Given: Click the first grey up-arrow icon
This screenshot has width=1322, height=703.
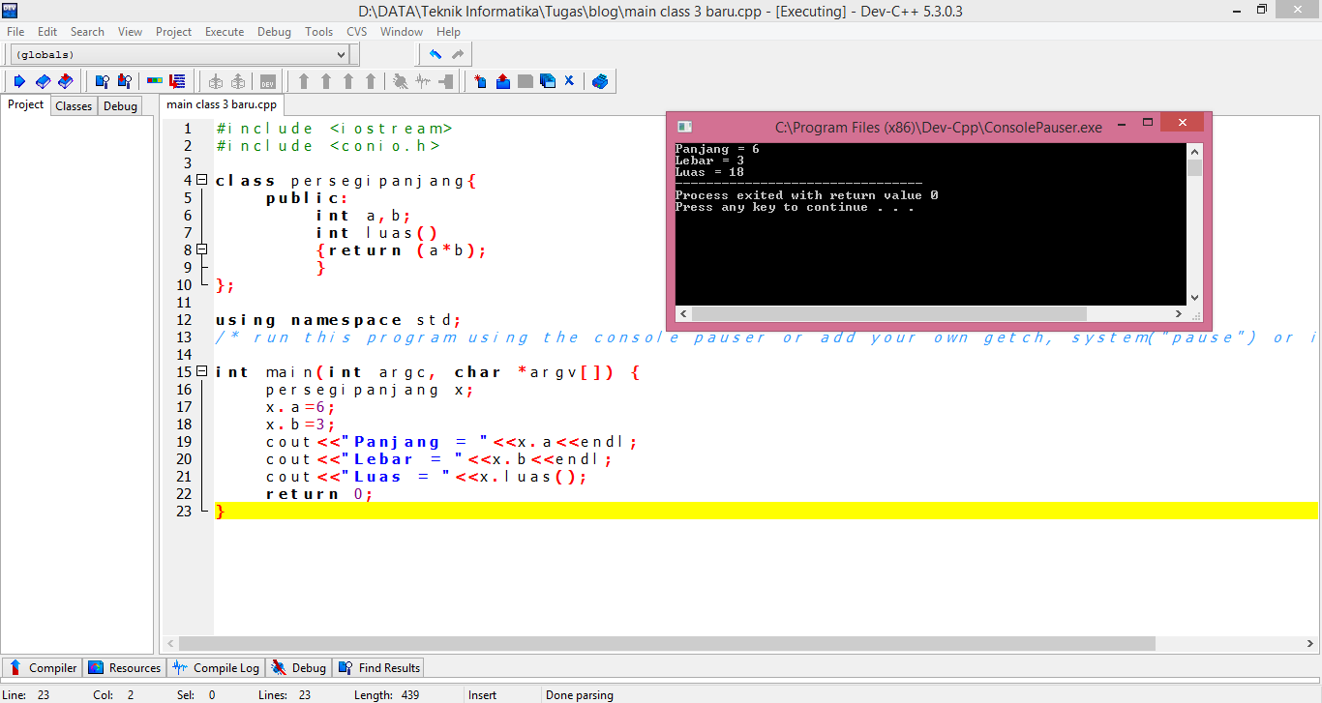Looking at the screenshot, I should (x=304, y=81).
